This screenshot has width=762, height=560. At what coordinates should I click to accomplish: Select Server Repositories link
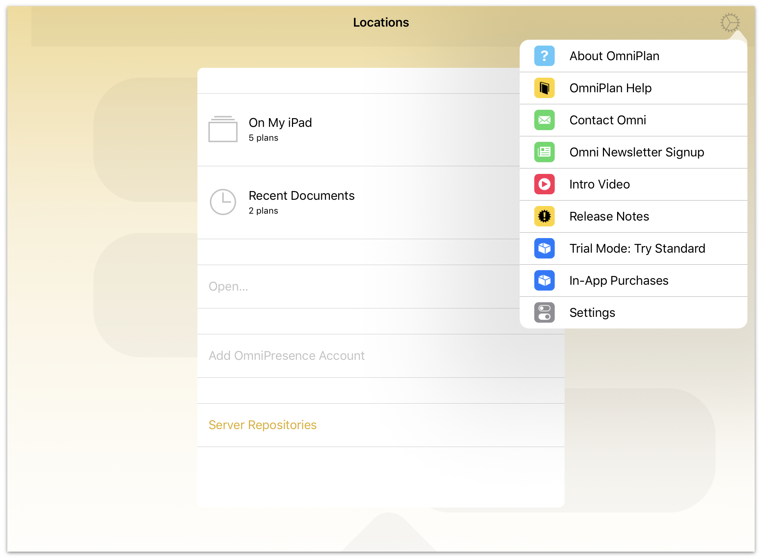coord(263,425)
